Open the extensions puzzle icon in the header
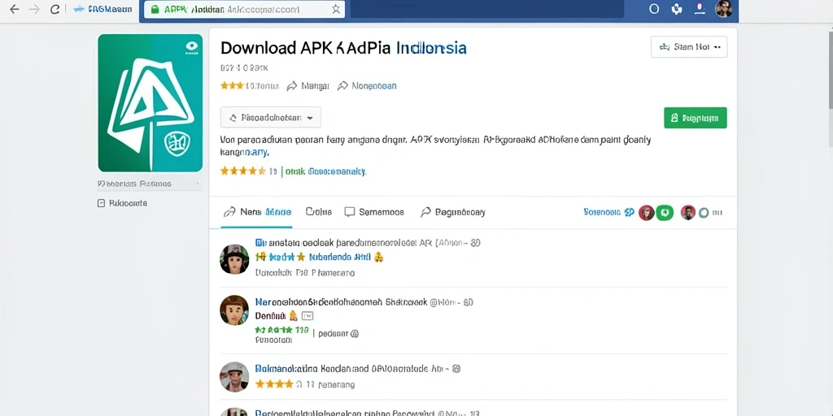Image resolution: width=833 pixels, height=416 pixels. click(676, 9)
